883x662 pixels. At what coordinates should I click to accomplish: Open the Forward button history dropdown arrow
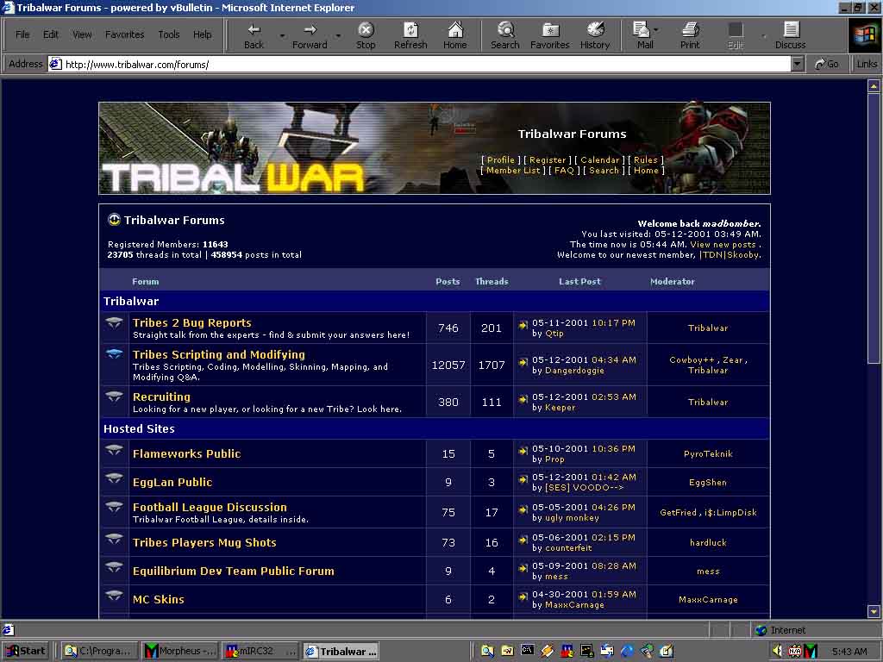[x=338, y=36]
